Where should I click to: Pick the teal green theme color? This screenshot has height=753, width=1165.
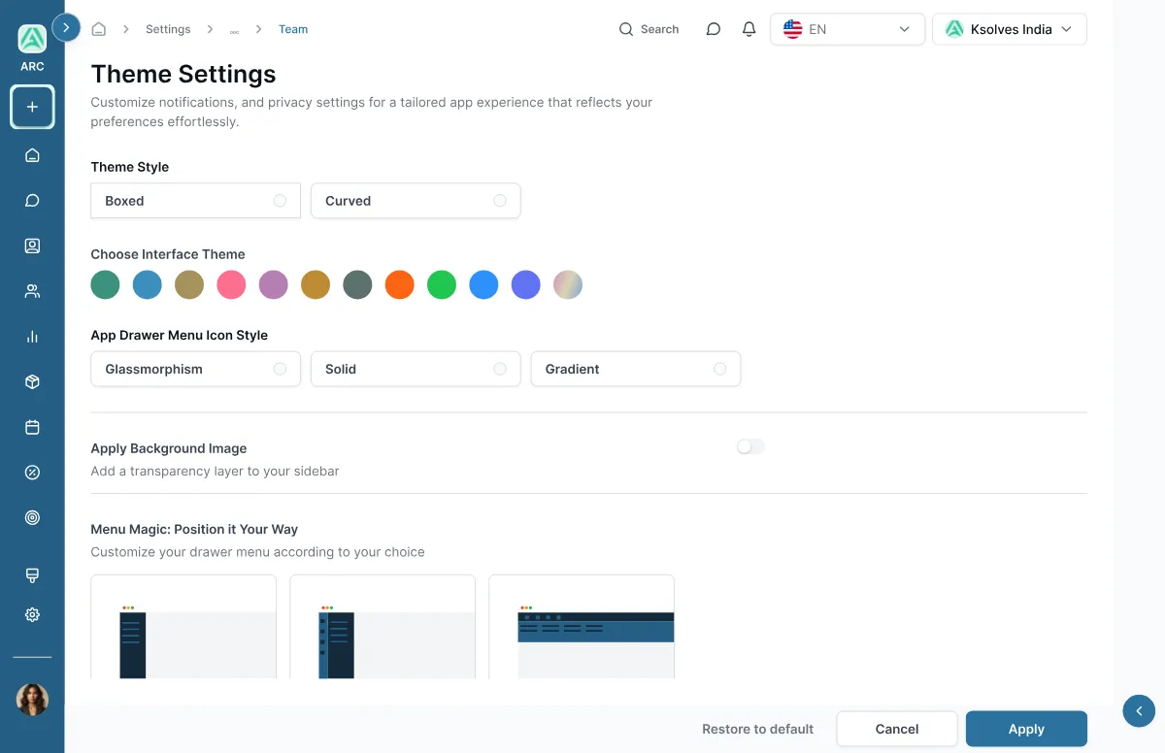(105, 284)
